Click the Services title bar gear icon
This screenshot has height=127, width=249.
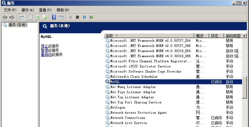click(x=4, y=3)
